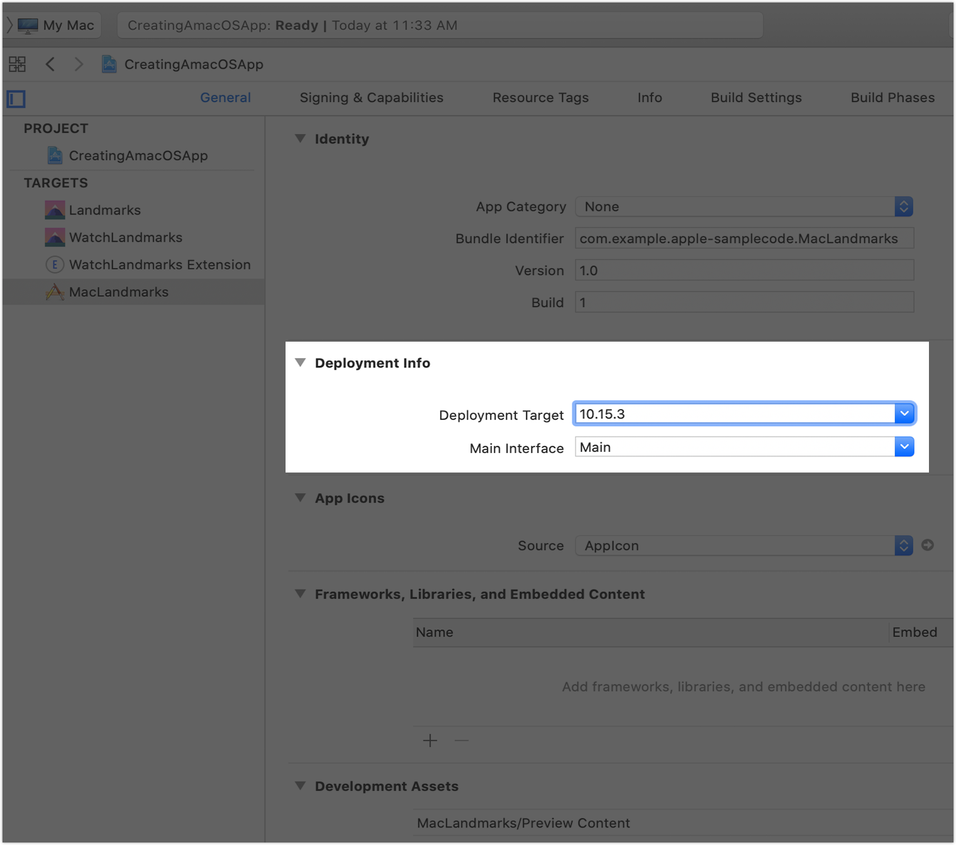The image size is (956, 845).
Task: Click the Build number field
Action: pos(744,303)
